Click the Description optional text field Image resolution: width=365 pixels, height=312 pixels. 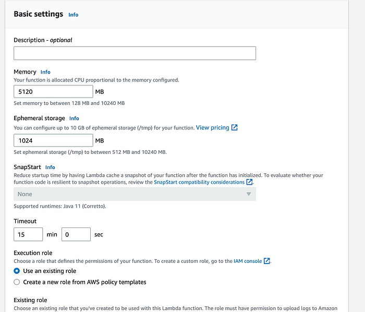135,53
